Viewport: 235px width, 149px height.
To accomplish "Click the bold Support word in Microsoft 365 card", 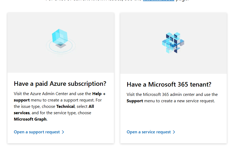I will coord(135,101).
